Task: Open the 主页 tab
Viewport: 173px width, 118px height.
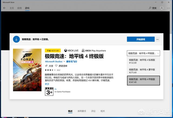Action: point(12,8)
